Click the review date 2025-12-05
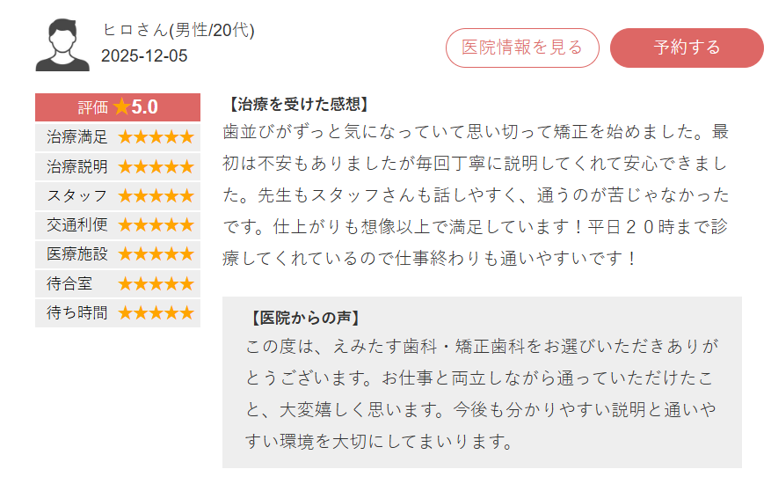This screenshot has width=771, height=484. pos(144,56)
